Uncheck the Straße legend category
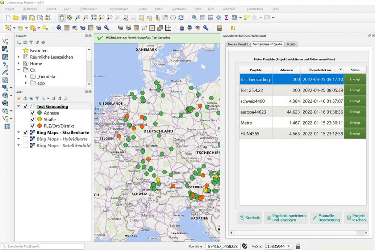The image size is (375, 250). (x=33, y=119)
